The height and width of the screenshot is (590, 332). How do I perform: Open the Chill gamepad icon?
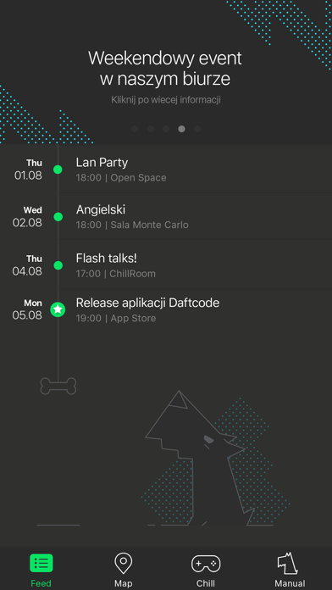206,564
